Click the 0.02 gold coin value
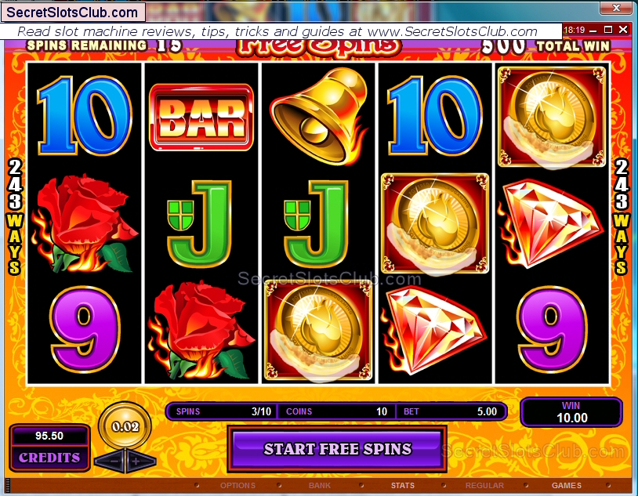The image size is (638, 496). [125, 426]
